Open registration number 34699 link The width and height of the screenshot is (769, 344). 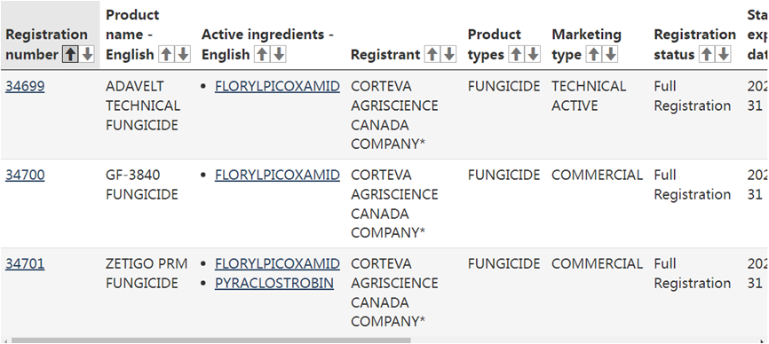pyautogui.click(x=25, y=87)
